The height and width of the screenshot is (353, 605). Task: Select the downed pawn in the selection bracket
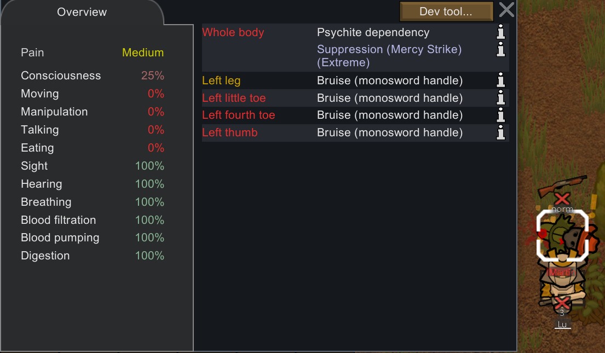(x=562, y=235)
